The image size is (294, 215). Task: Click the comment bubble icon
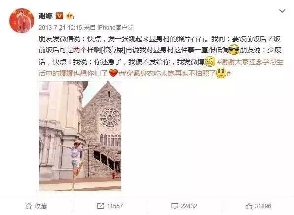click(x=174, y=206)
